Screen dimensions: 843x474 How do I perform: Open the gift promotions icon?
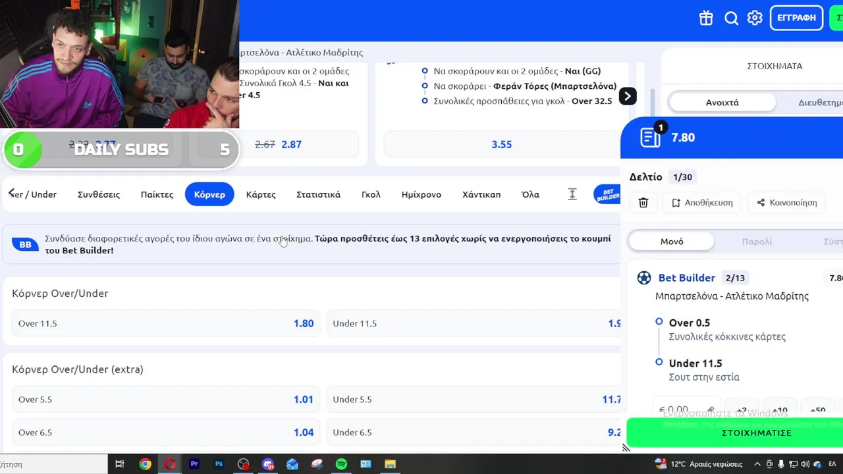coord(706,18)
